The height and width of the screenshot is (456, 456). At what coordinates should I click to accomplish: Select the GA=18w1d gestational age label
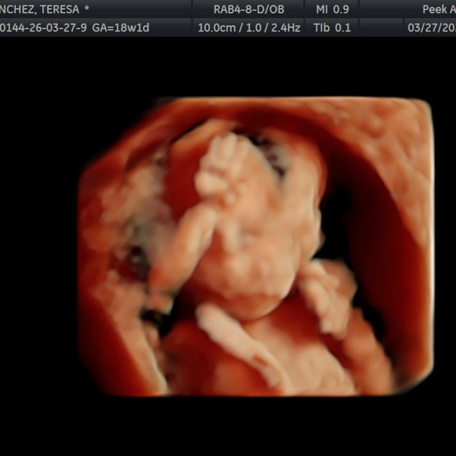click(x=120, y=28)
